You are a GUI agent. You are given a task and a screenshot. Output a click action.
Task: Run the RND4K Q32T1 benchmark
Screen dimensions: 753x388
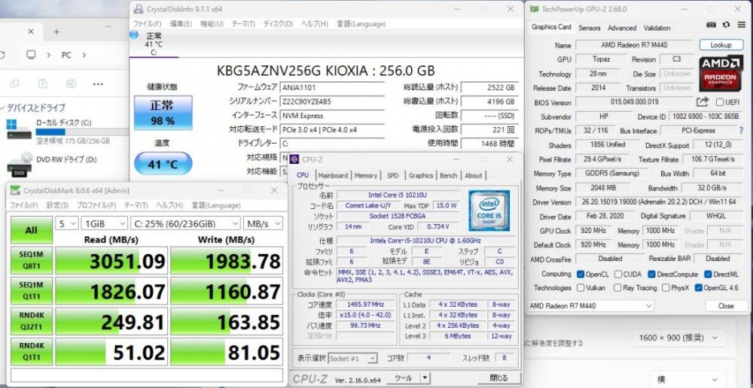[x=31, y=321]
